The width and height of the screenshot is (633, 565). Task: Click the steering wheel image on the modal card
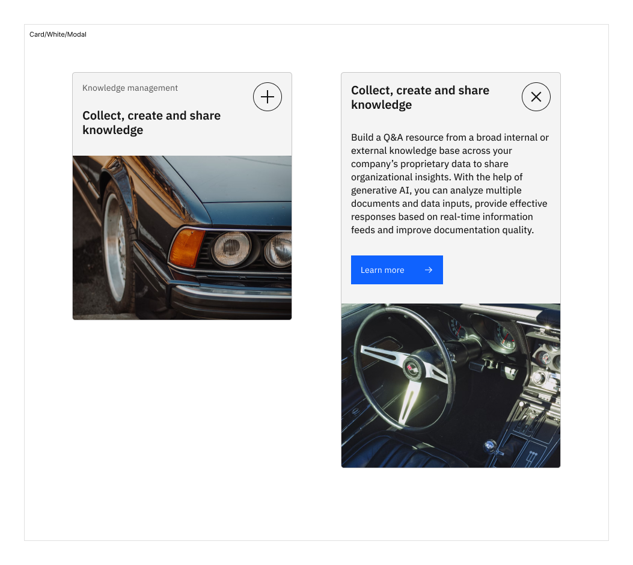pyautogui.click(x=450, y=385)
